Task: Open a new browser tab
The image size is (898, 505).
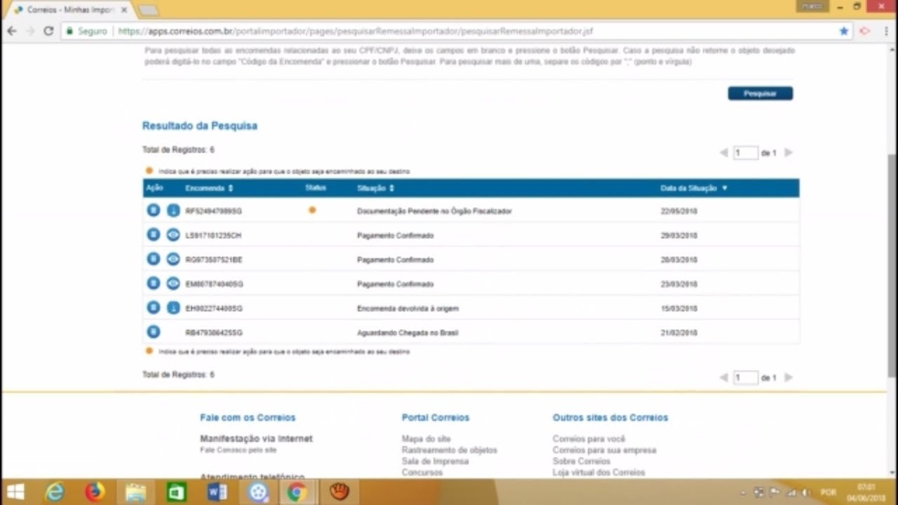Action: (x=148, y=10)
